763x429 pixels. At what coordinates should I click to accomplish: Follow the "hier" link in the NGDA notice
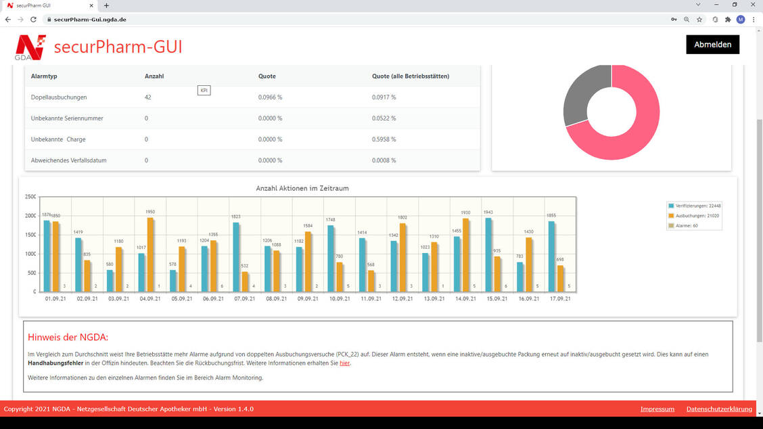tap(344, 363)
